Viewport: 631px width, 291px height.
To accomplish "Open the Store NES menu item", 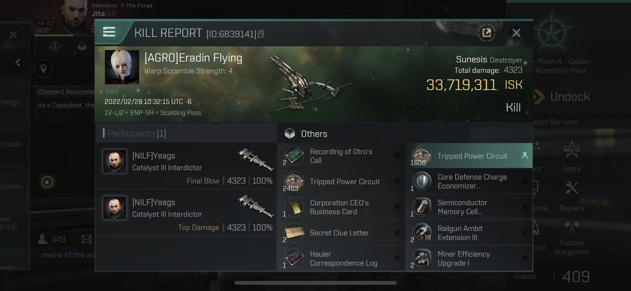I will [x=572, y=156].
